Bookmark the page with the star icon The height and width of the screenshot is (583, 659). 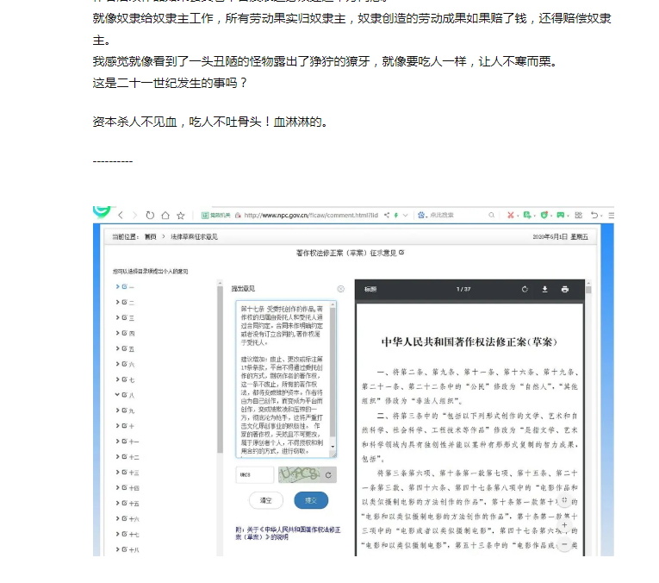(x=181, y=216)
